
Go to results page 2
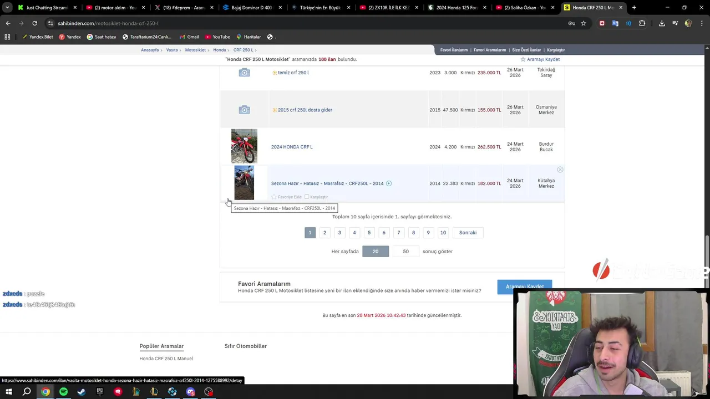tap(325, 233)
